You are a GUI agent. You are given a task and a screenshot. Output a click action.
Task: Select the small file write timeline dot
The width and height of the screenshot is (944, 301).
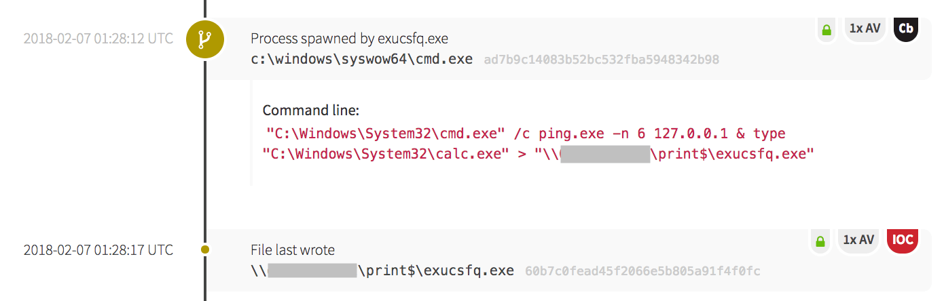tap(204, 250)
